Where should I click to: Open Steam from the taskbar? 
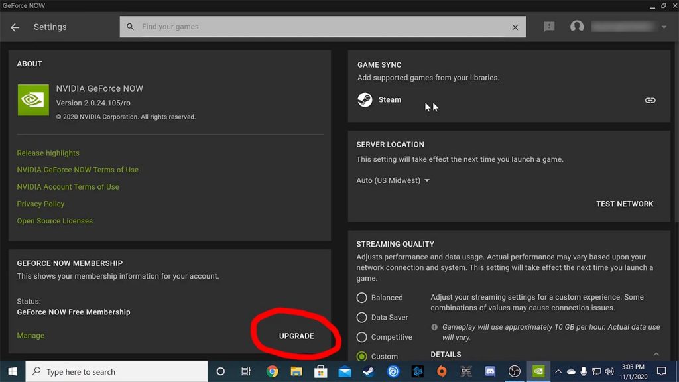coord(369,371)
